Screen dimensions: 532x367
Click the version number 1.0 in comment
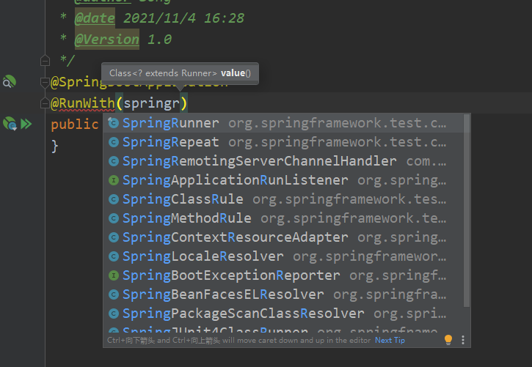159,40
